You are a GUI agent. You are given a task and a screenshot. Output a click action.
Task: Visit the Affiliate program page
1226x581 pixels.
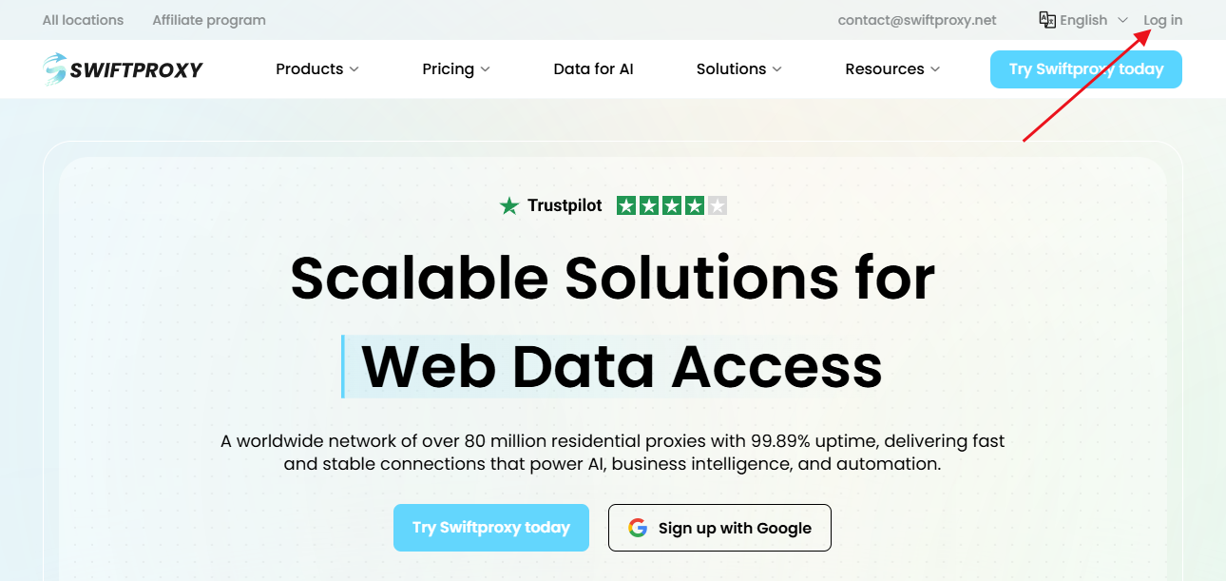(209, 20)
